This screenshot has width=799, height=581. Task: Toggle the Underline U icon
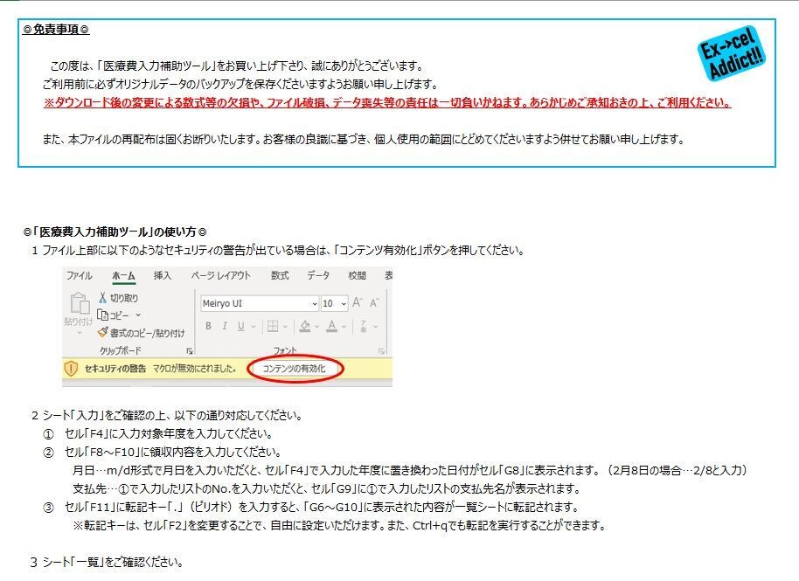pos(241,326)
